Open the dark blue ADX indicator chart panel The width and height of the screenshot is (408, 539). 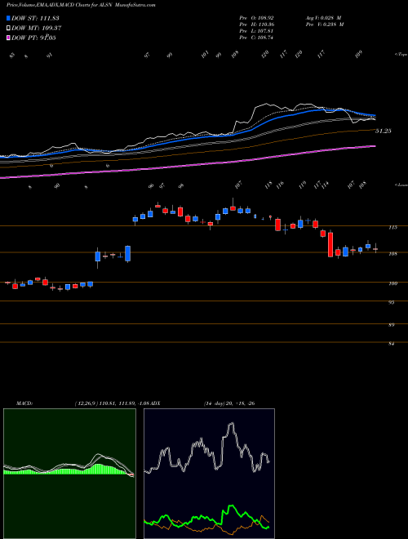pos(209,474)
